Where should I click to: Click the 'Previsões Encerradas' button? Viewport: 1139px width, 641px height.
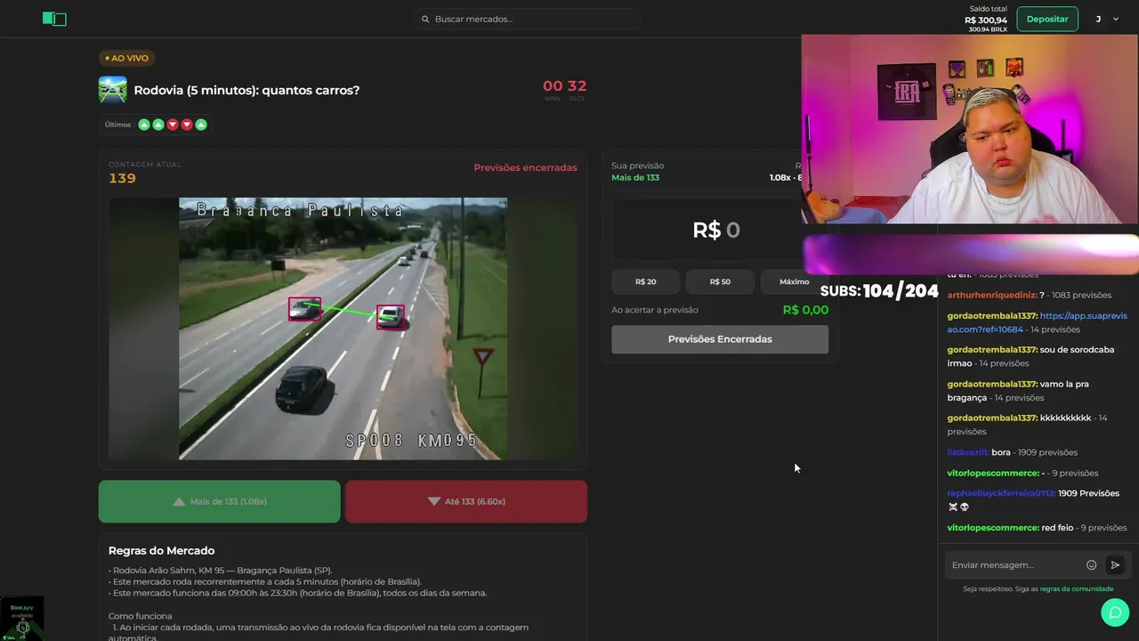pyautogui.click(x=720, y=339)
